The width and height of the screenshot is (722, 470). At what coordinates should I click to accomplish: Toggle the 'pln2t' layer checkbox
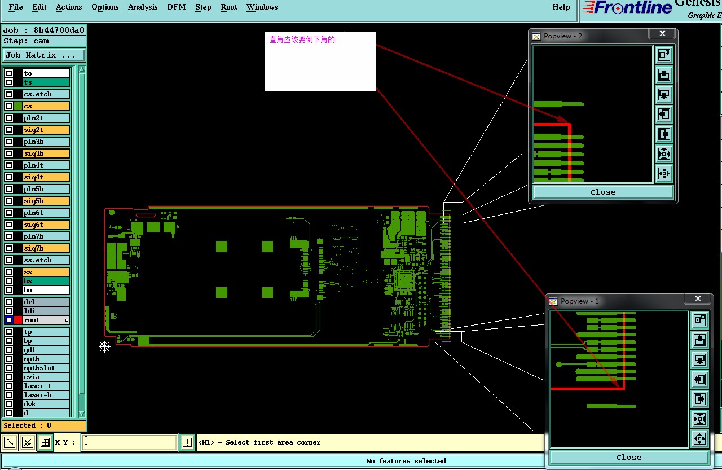coord(9,118)
